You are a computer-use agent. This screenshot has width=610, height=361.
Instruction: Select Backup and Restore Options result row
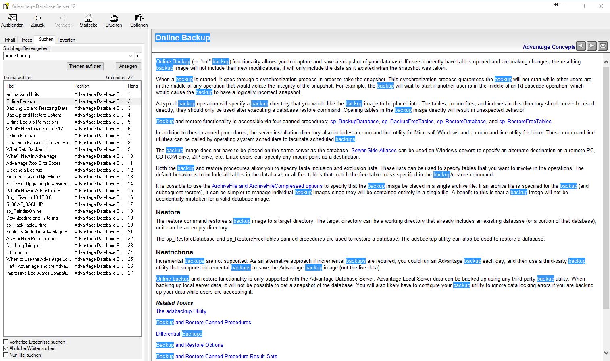click(x=73, y=115)
